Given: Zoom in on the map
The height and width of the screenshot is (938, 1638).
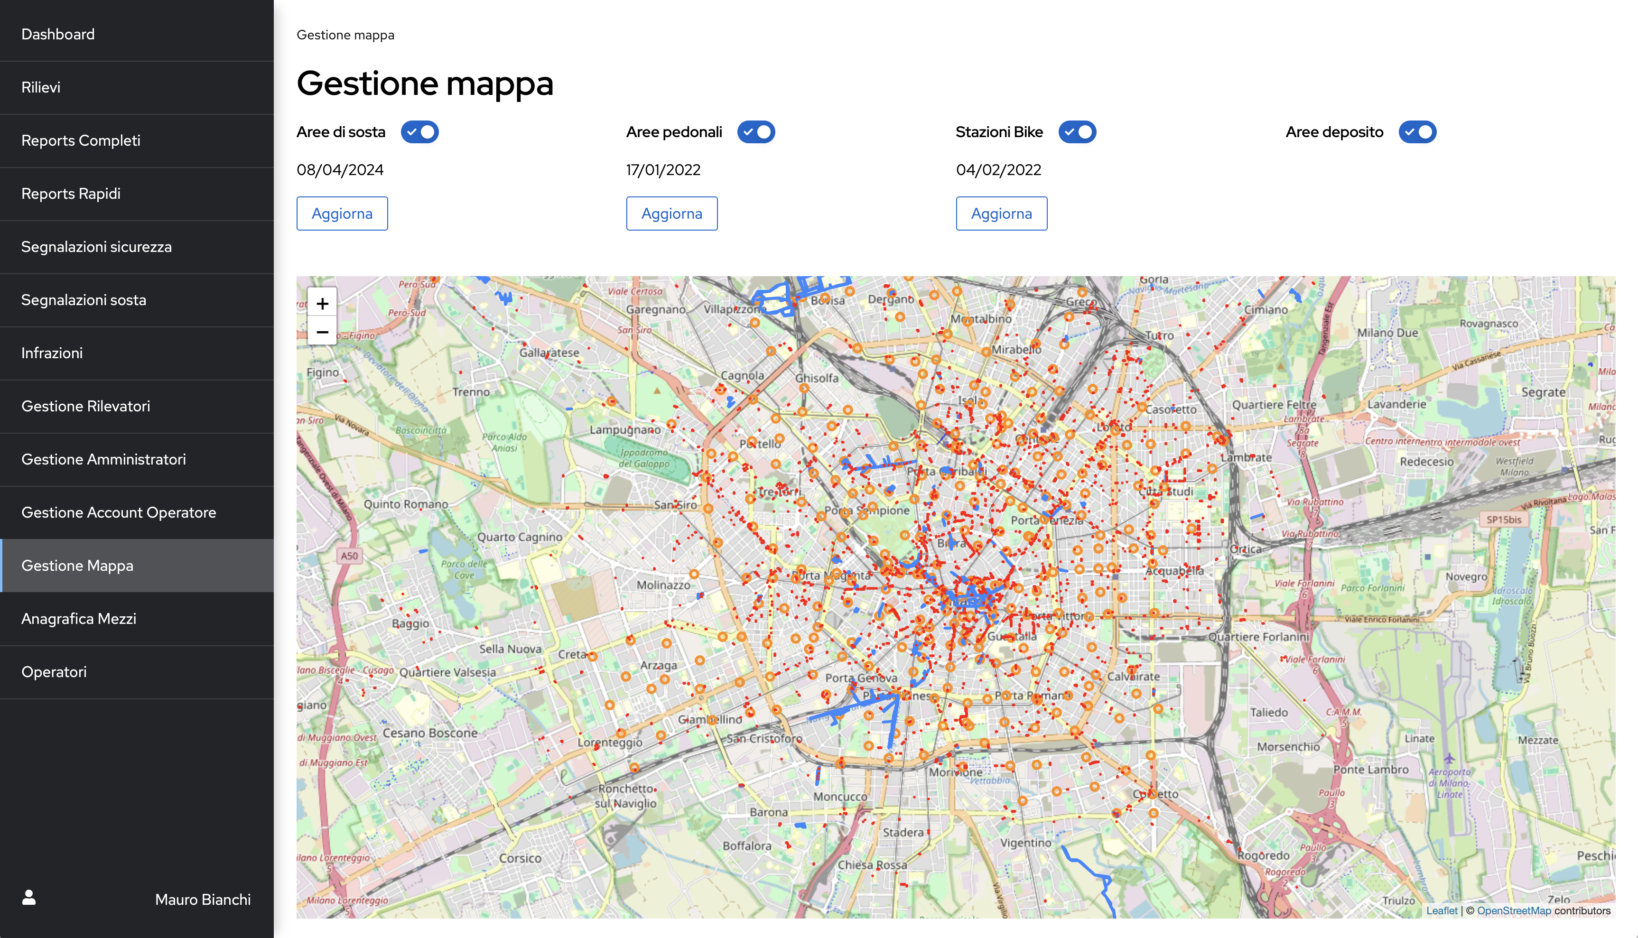Looking at the screenshot, I should point(322,304).
